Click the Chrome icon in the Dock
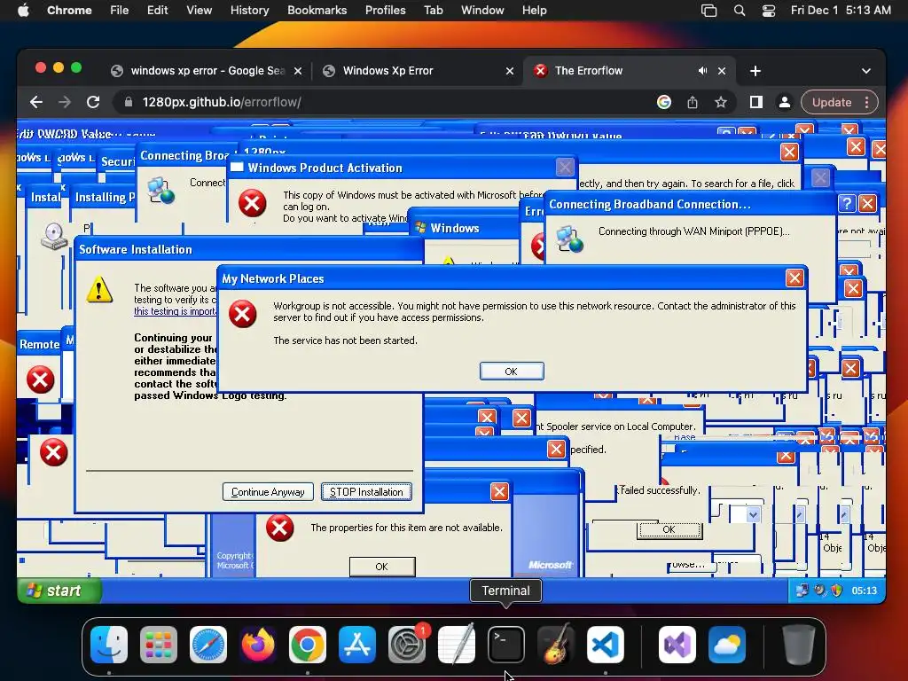Viewport: 908px width, 681px height. 308,645
